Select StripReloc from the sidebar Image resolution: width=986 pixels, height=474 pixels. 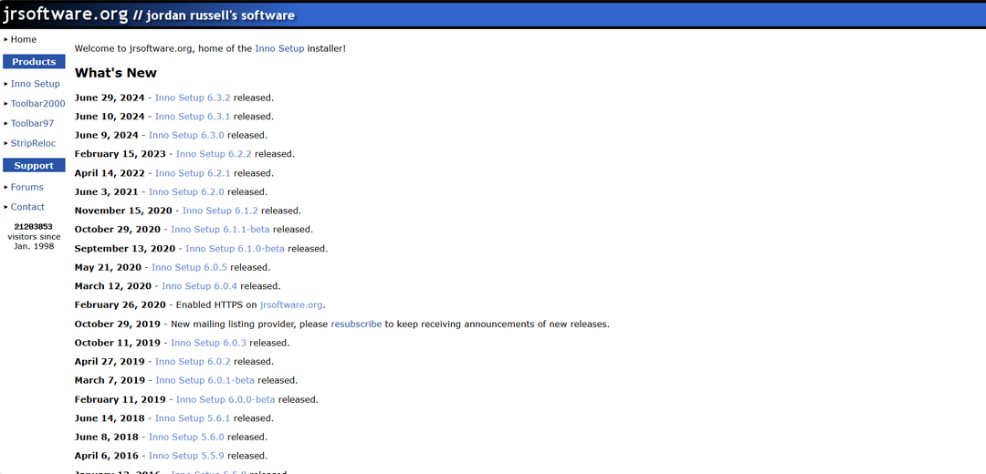(x=33, y=143)
